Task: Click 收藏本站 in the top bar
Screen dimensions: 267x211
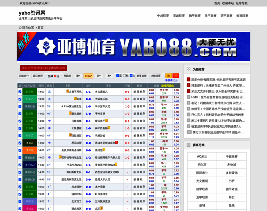Action: click(x=228, y=3)
